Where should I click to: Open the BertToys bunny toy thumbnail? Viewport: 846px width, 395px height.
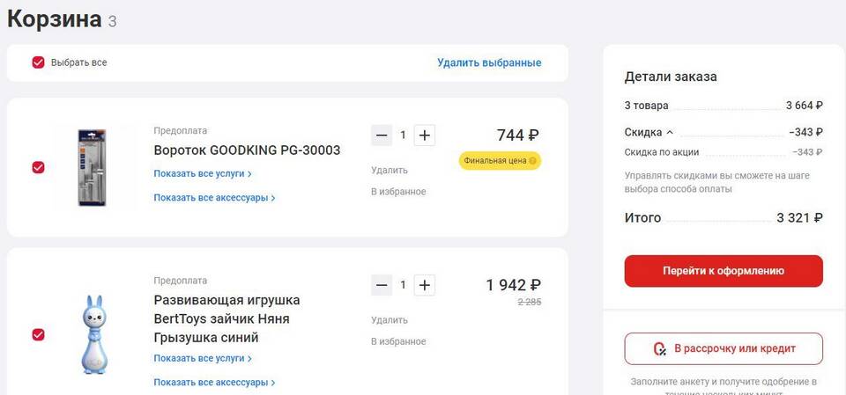tap(93, 334)
